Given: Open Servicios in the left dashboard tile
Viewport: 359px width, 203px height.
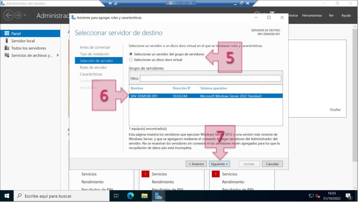Looking at the screenshot, I should click(89, 174).
